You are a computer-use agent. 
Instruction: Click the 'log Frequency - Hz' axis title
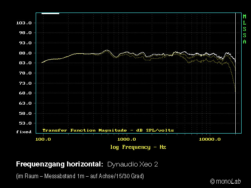pos(138,147)
